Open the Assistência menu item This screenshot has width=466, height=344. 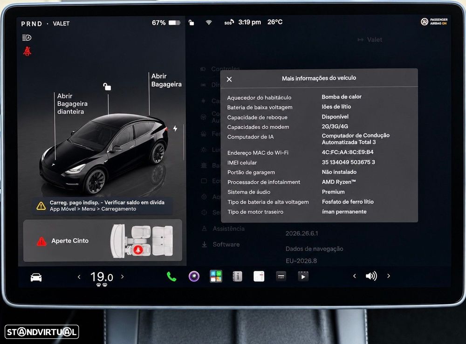point(223,229)
